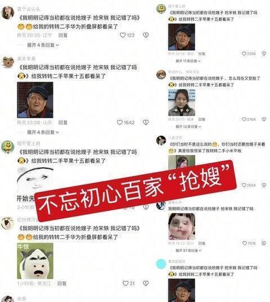Reply to the 黑龙江 comment
Image resolution: width=270 pixels, height=302 pixels.
[62, 283]
